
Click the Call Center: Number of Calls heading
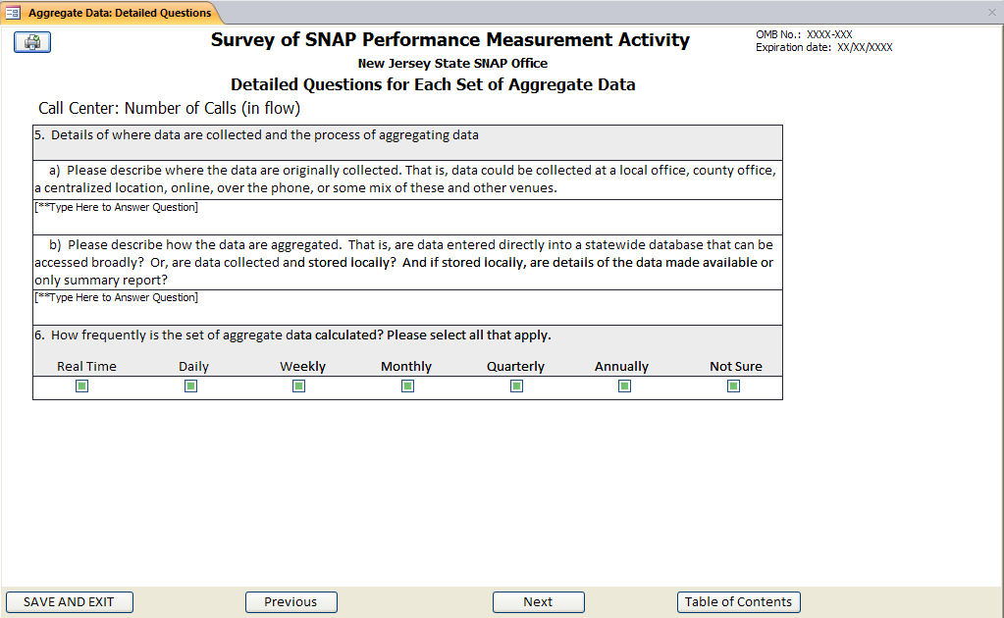pos(169,108)
